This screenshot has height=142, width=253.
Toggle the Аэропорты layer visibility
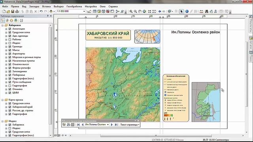10,54
